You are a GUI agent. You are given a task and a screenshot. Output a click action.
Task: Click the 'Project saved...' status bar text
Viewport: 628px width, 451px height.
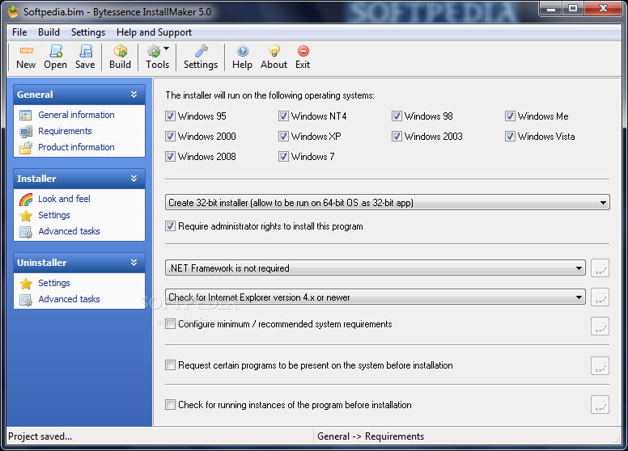[40, 436]
